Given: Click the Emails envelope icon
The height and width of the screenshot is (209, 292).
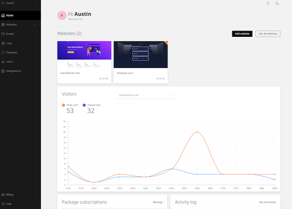Looking at the screenshot, I should [x=3, y=34].
